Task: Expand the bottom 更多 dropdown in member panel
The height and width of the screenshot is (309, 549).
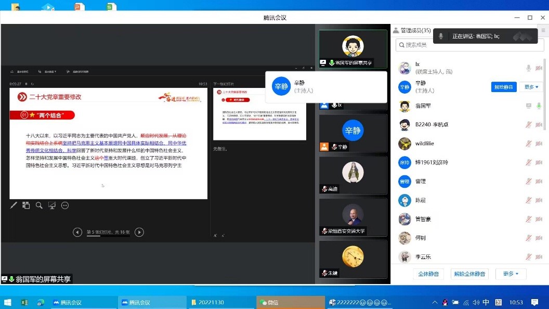Action: click(511, 274)
